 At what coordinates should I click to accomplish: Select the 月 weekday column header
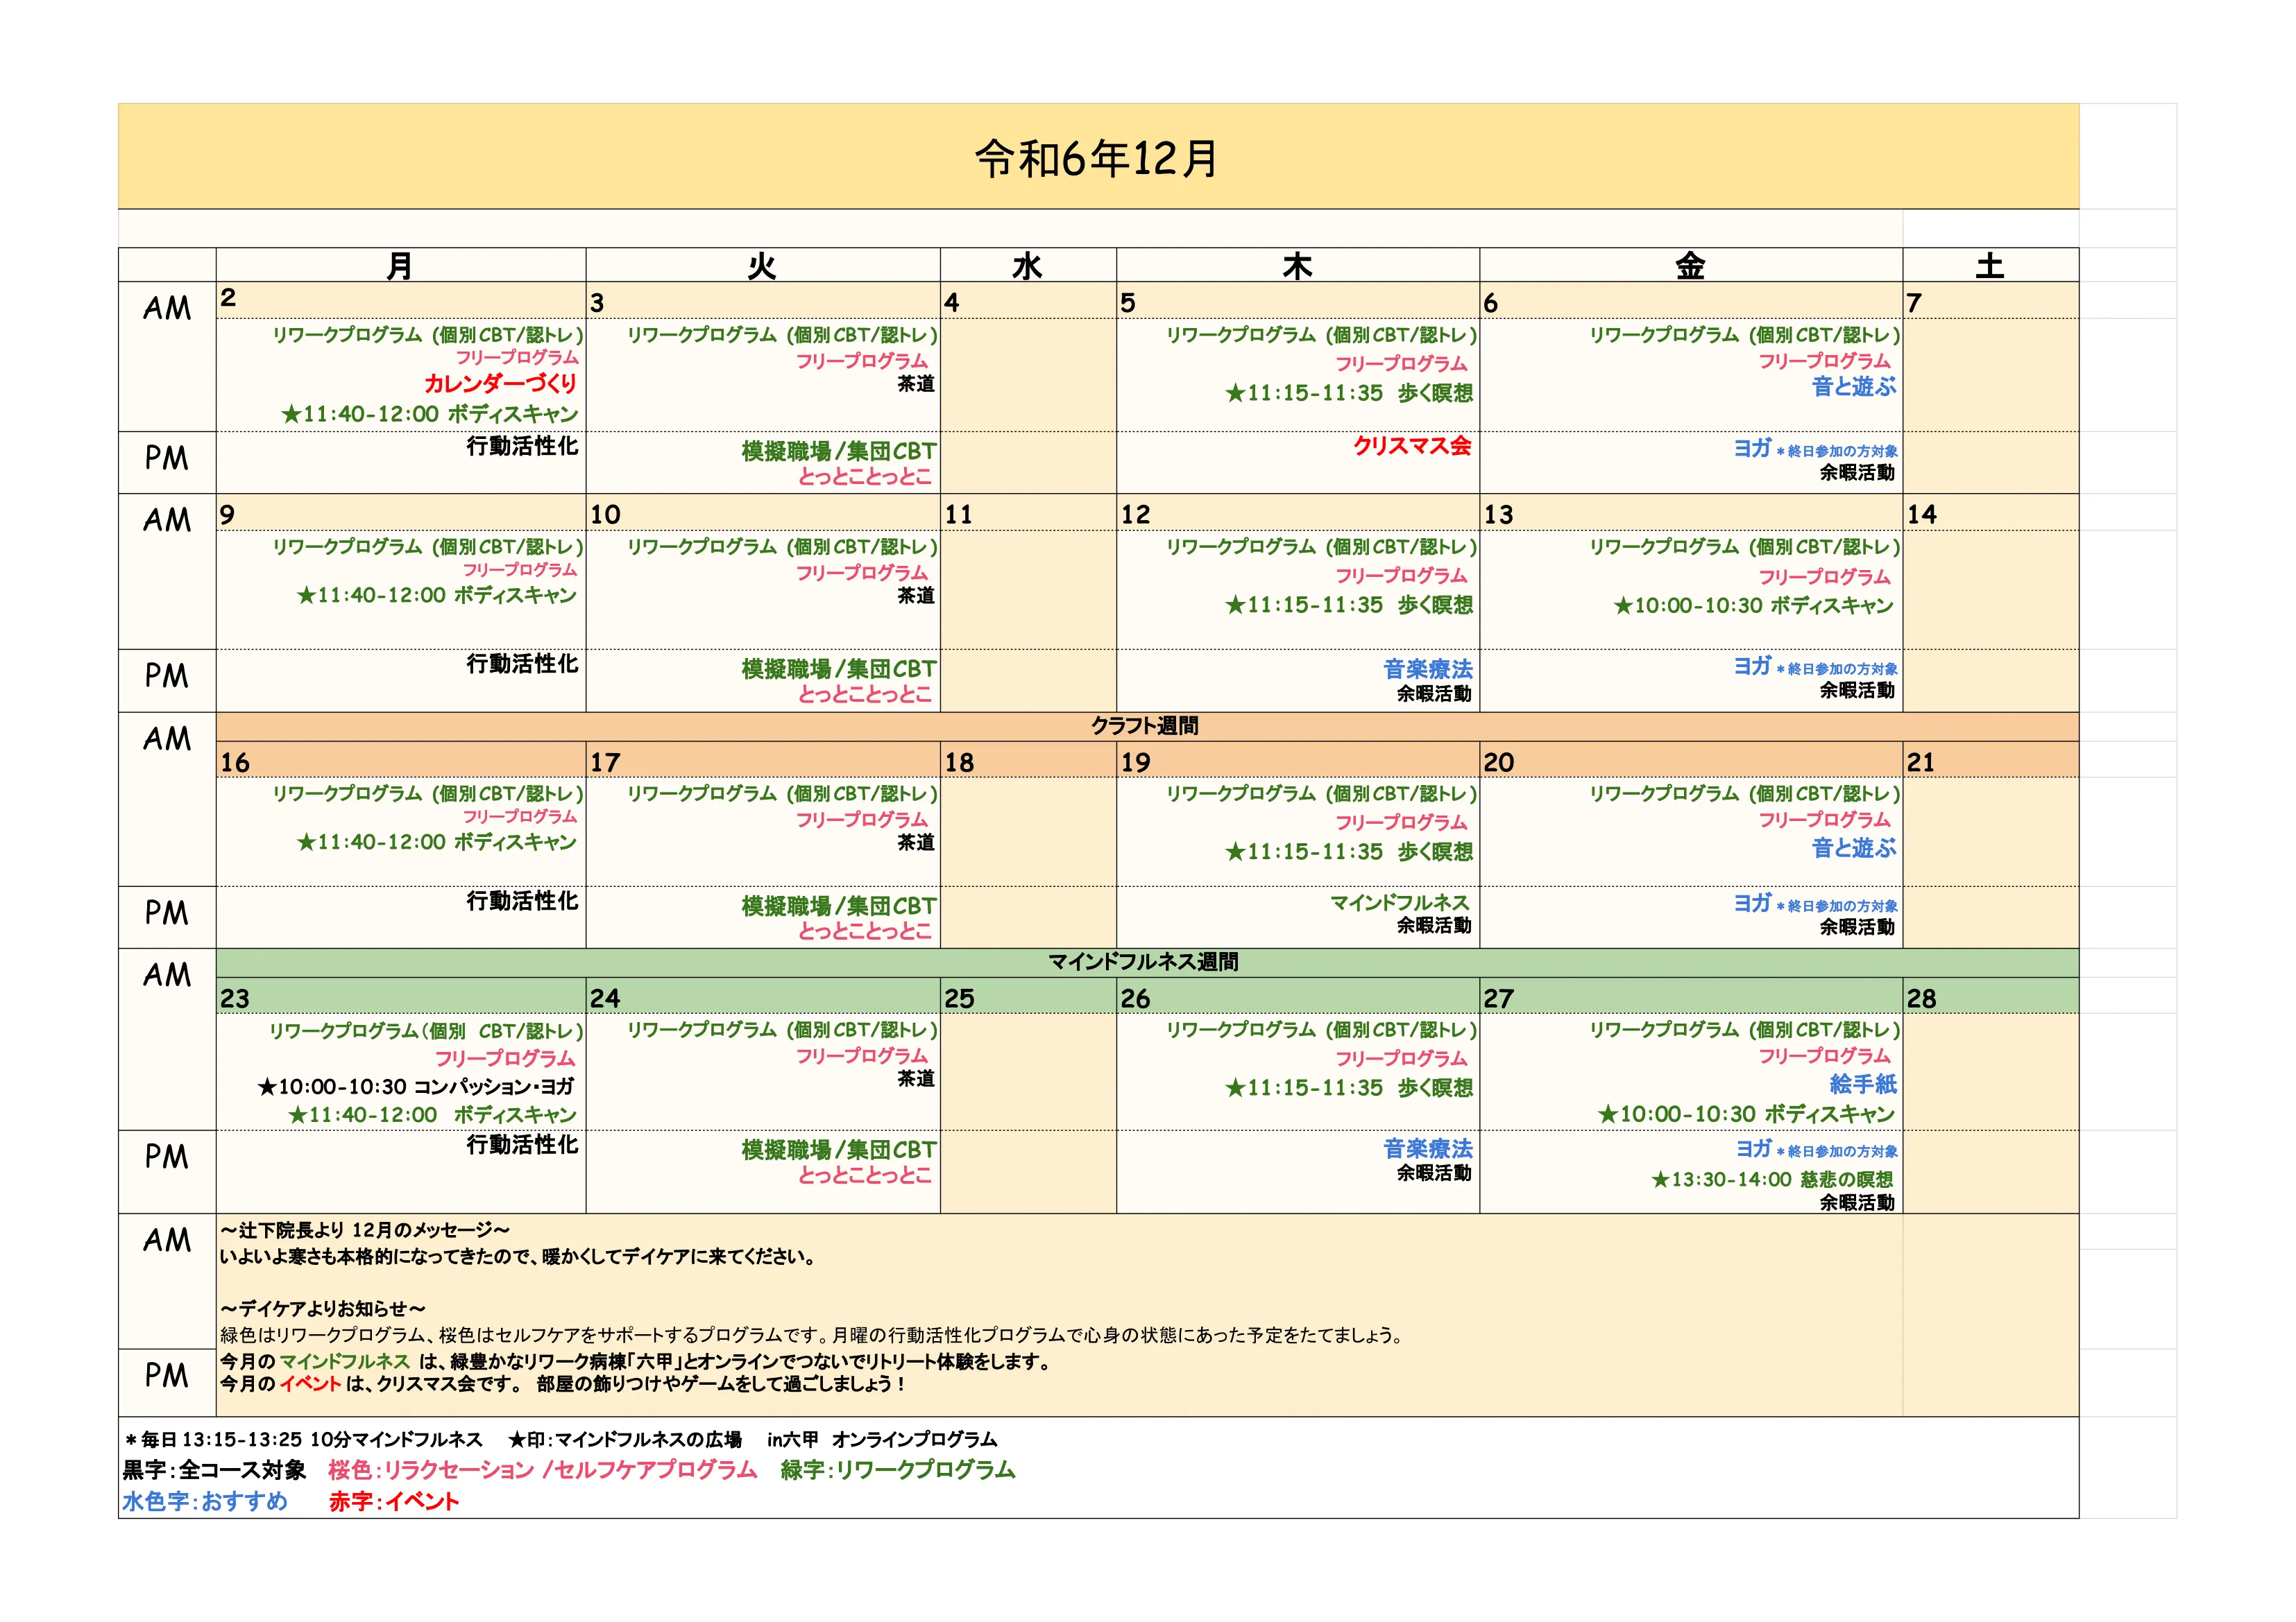(x=400, y=266)
